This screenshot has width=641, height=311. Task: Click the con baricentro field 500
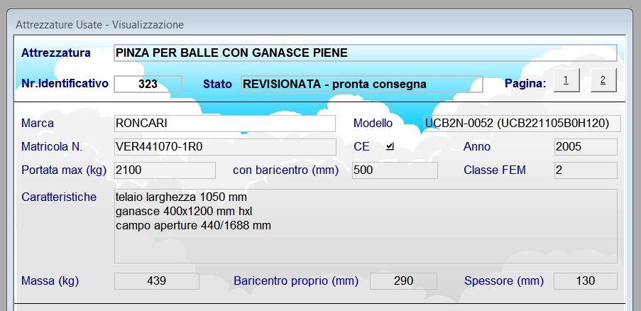395,170
